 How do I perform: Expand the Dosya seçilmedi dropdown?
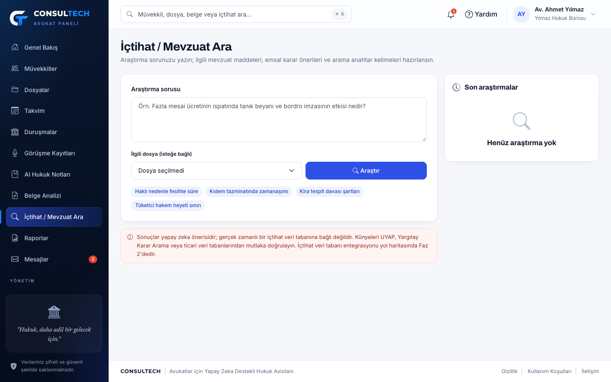(x=216, y=171)
